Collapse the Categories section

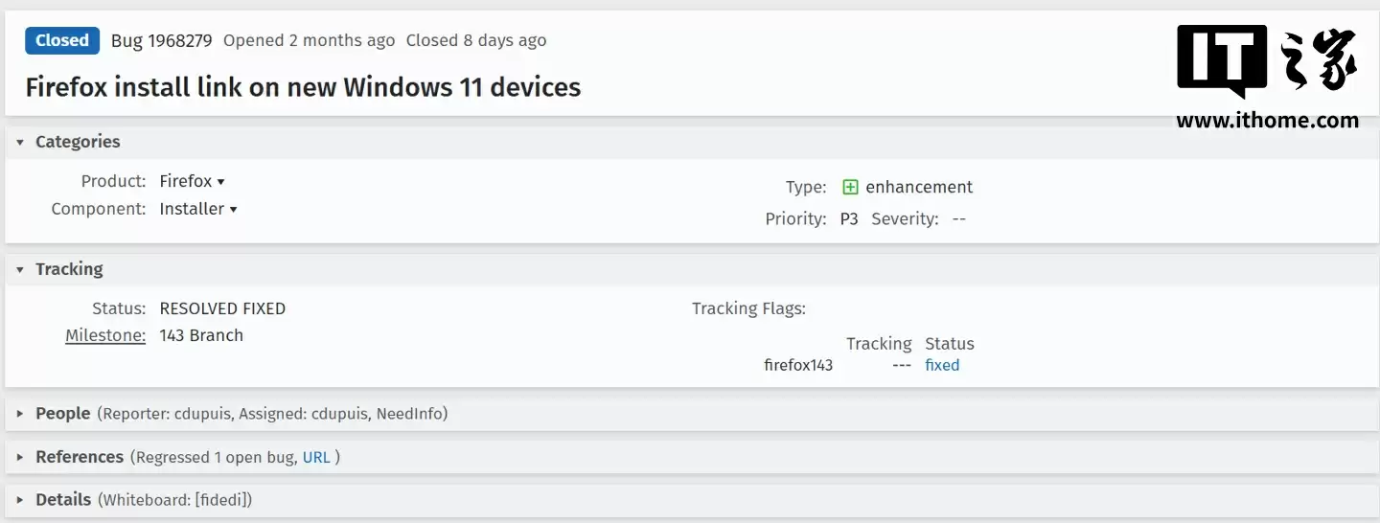[20, 142]
